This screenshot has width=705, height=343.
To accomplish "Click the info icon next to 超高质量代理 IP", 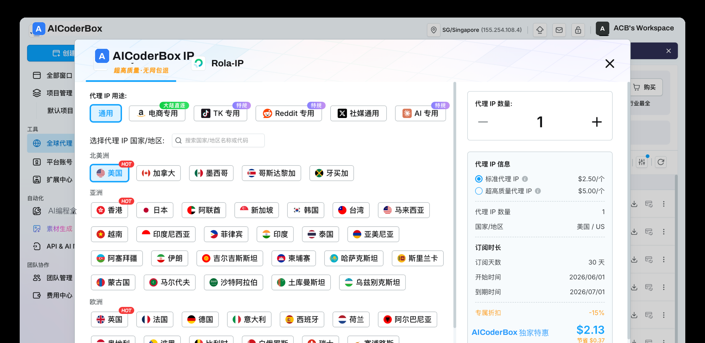I will (538, 191).
